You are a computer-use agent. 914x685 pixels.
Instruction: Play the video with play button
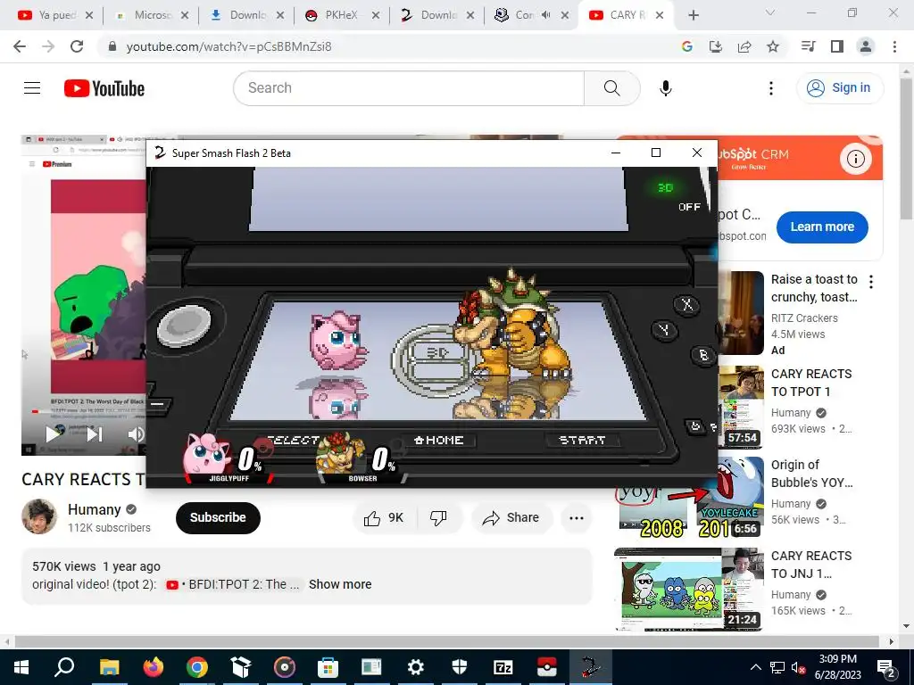[x=54, y=434]
